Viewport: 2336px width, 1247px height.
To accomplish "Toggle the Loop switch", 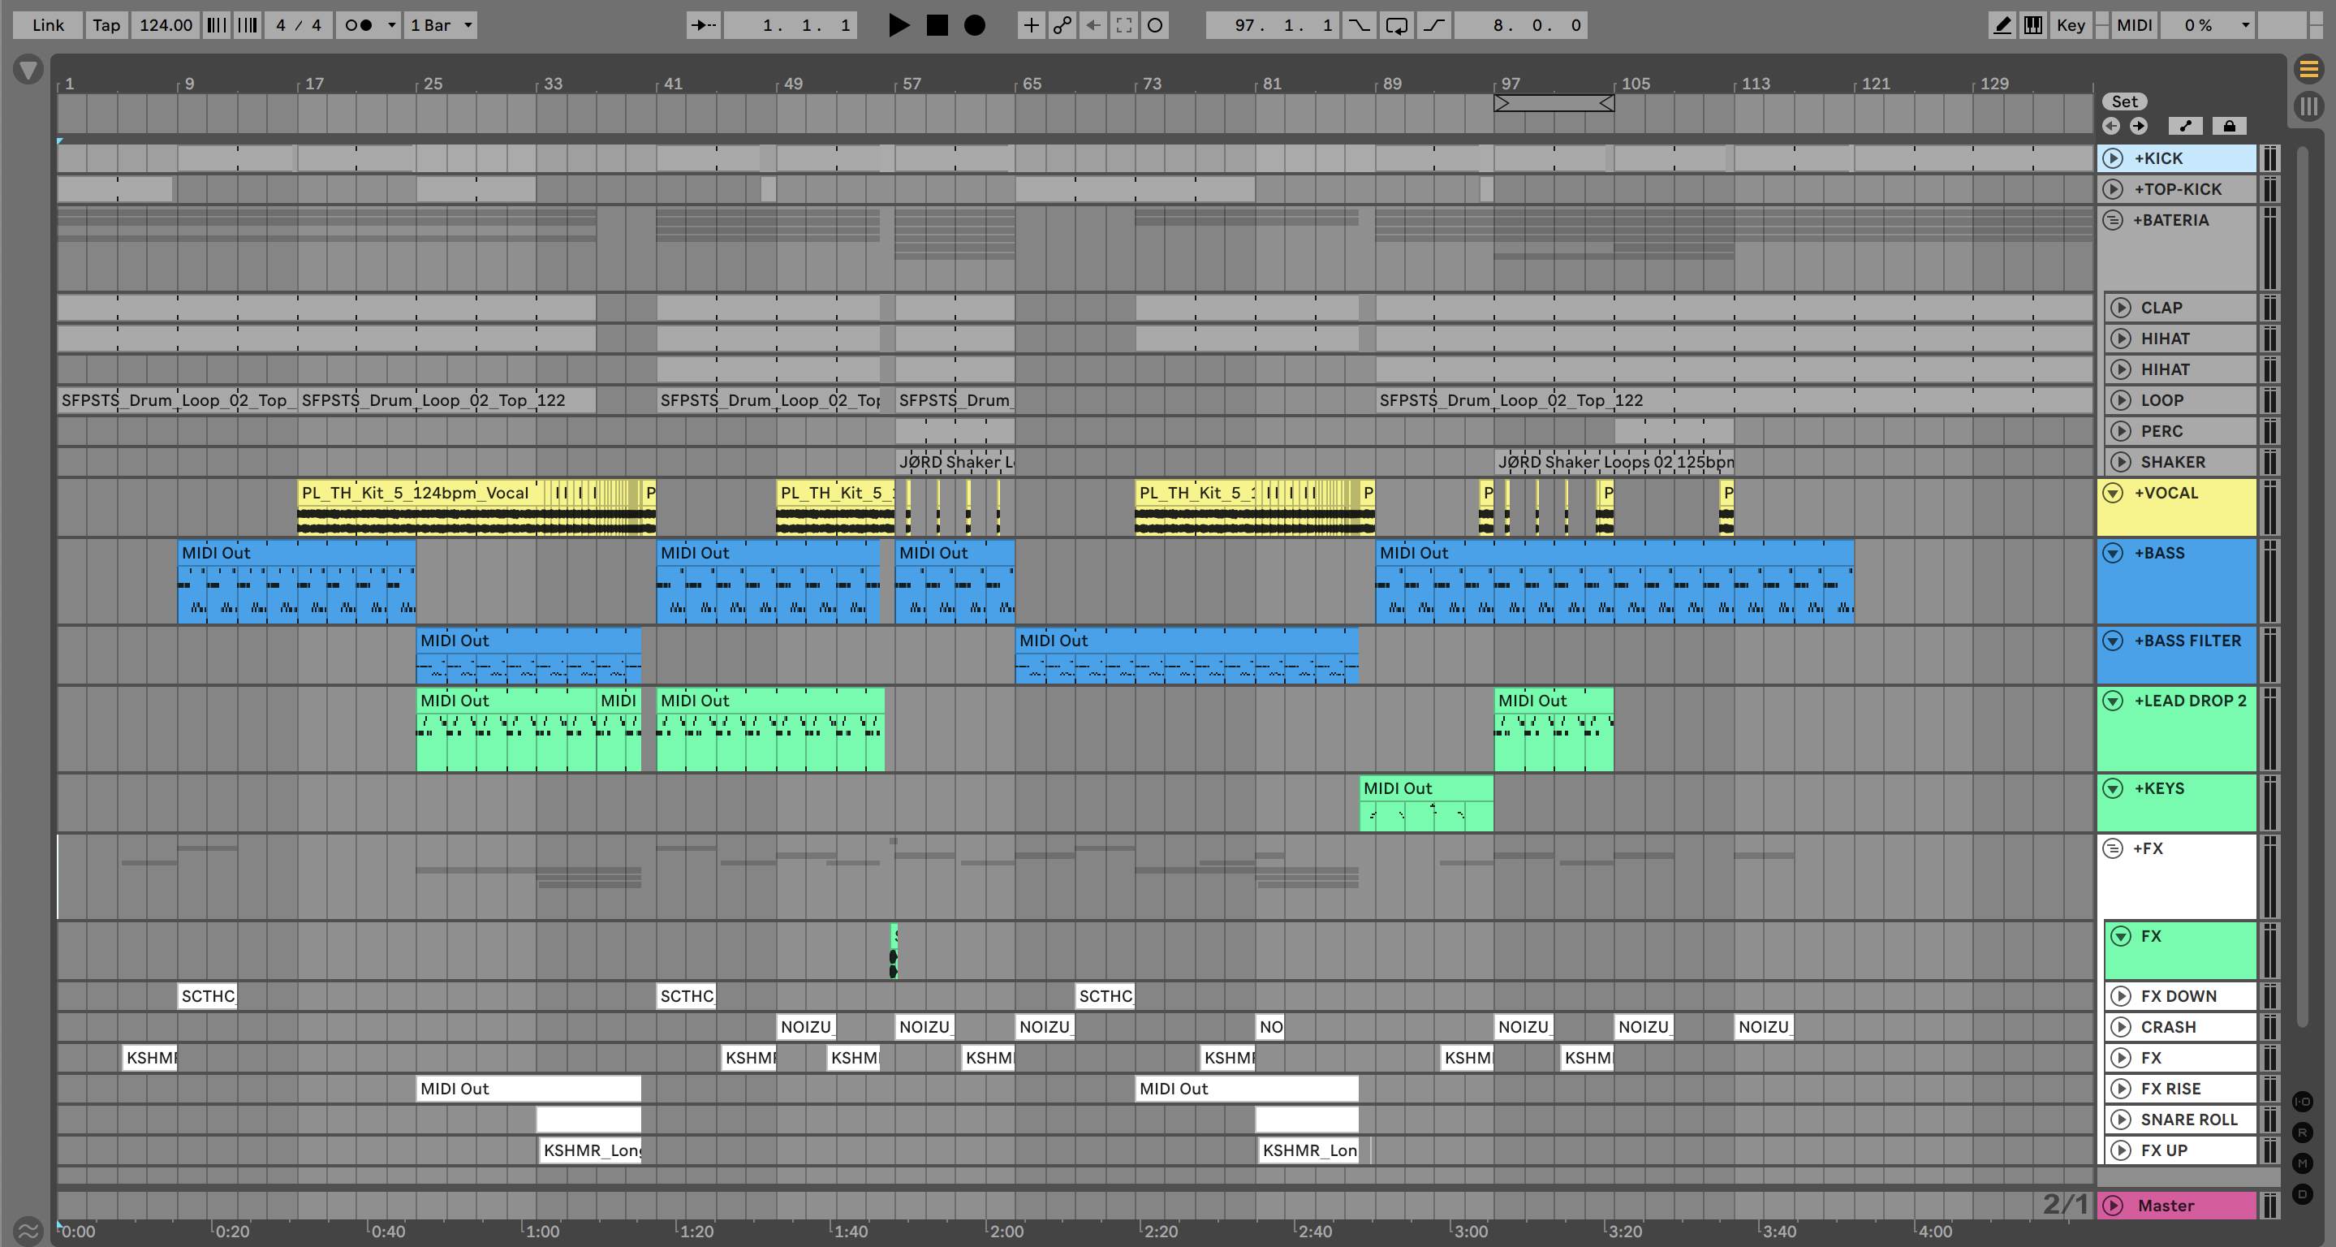I will 1397,25.
